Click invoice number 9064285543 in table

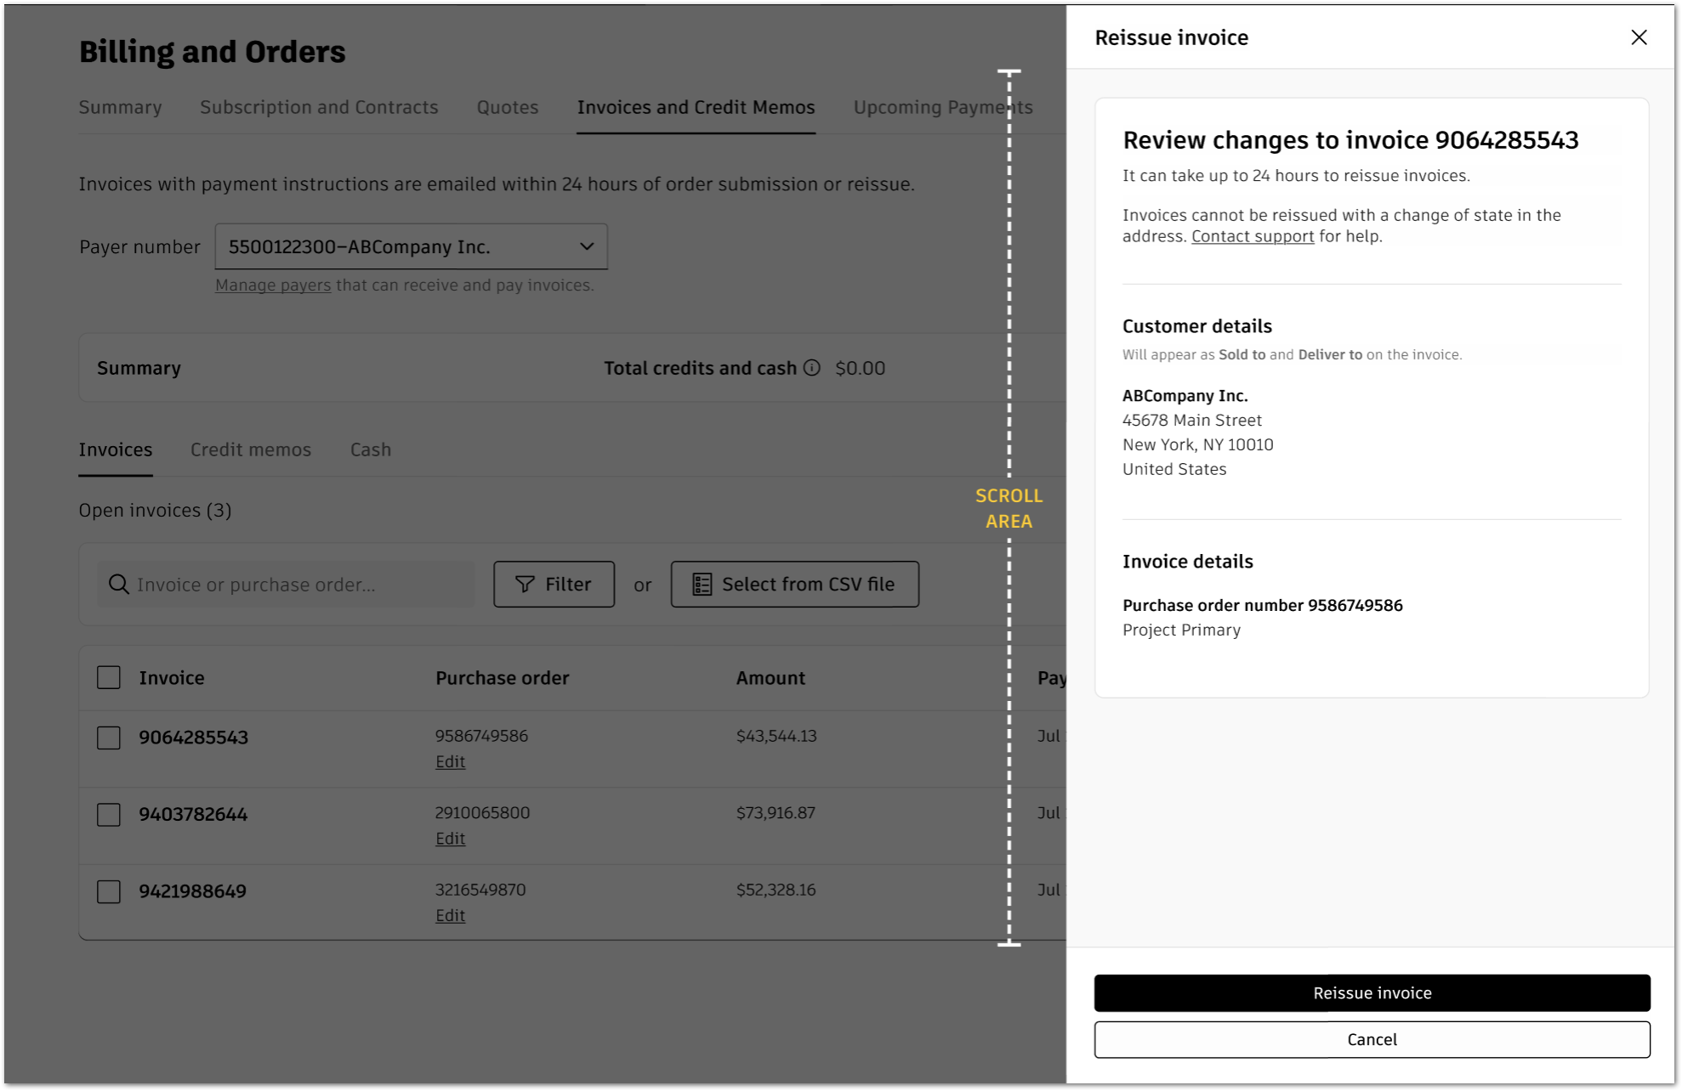pos(194,738)
